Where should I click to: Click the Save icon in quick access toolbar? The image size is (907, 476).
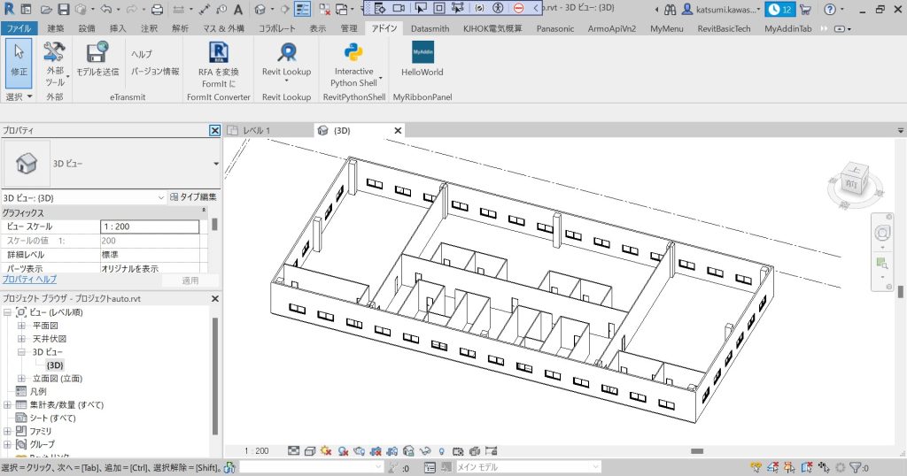(63, 9)
